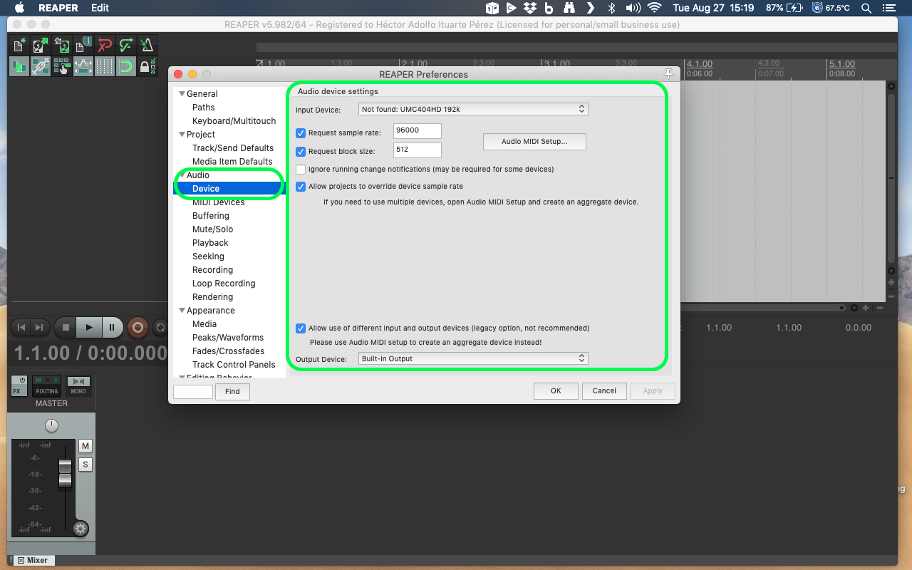
Task: Click the red Undo arrow icon
Action: tap(105, 46)
